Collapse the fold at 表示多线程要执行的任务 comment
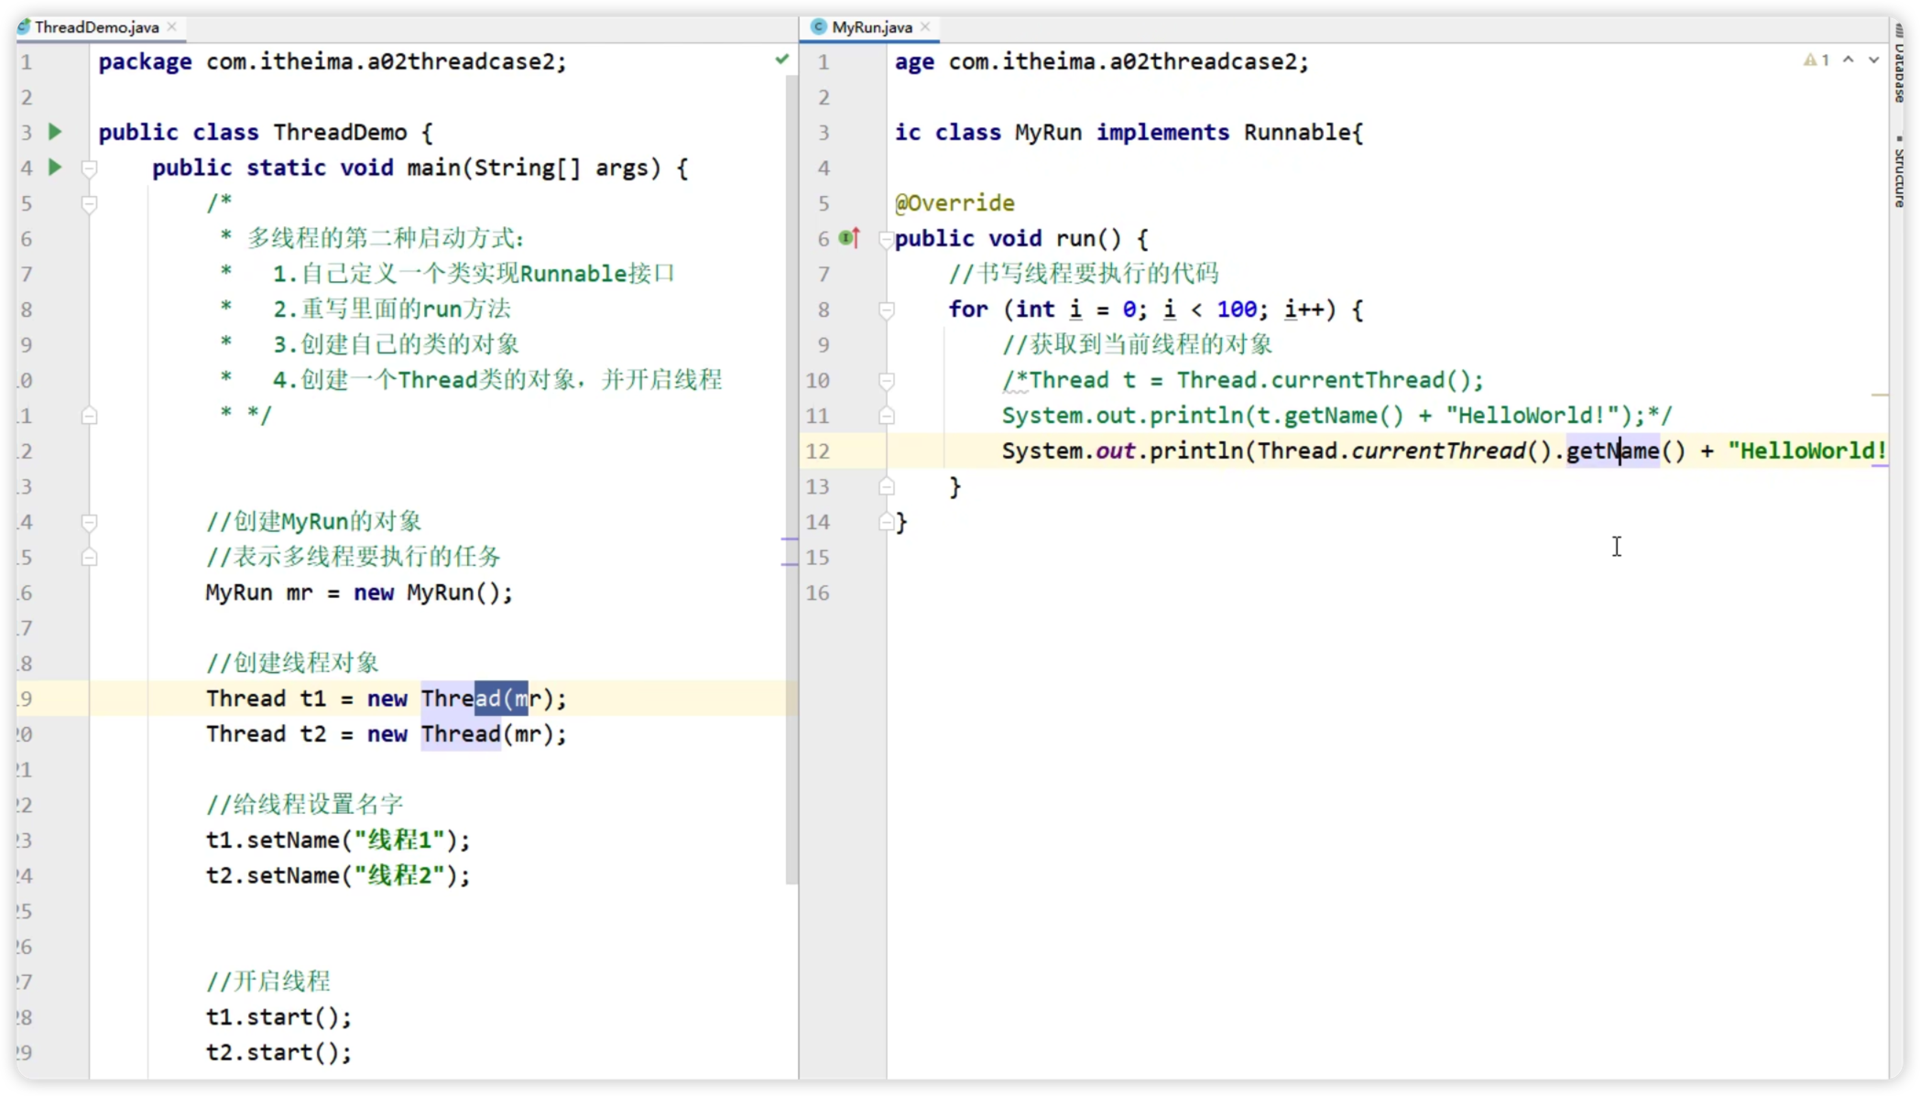 click(x=89, y=557)
